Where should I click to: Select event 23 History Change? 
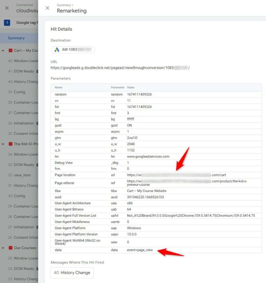click(23, 279)
